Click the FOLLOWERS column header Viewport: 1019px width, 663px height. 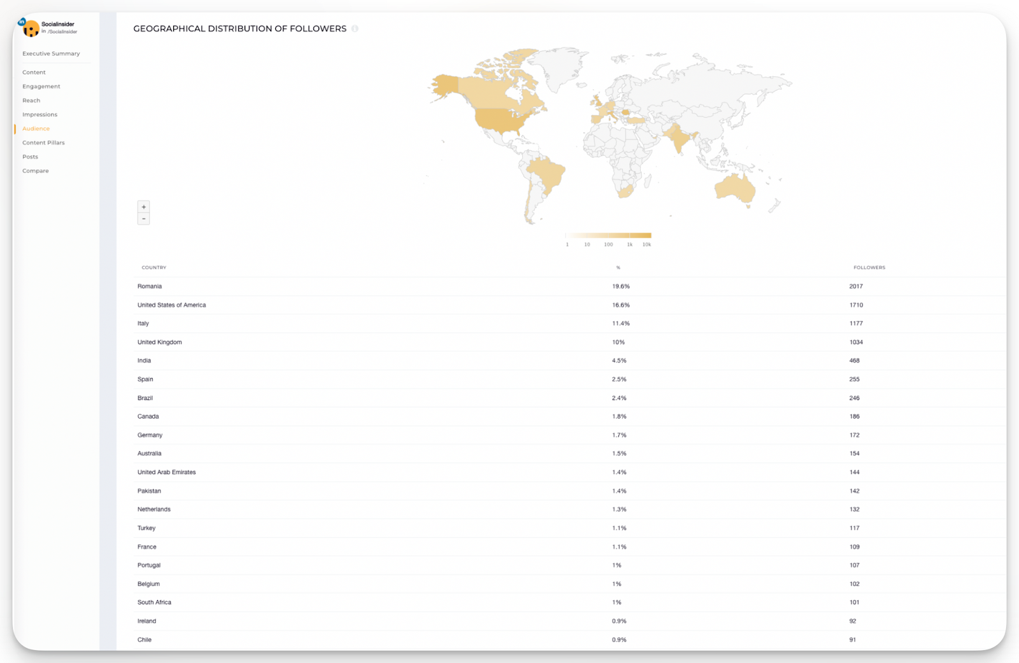[869, 268]
